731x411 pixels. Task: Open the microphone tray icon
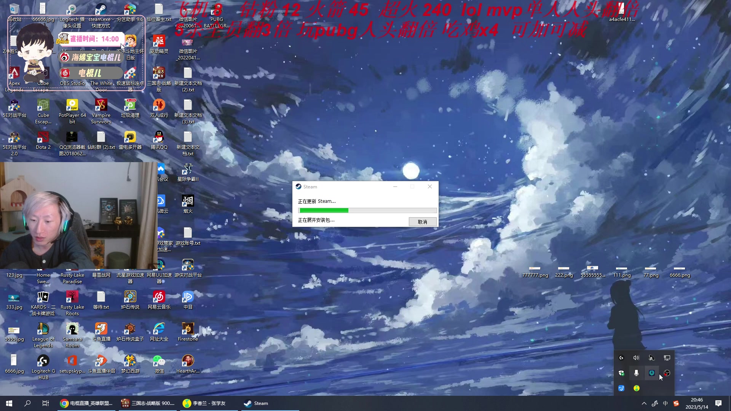636,373
